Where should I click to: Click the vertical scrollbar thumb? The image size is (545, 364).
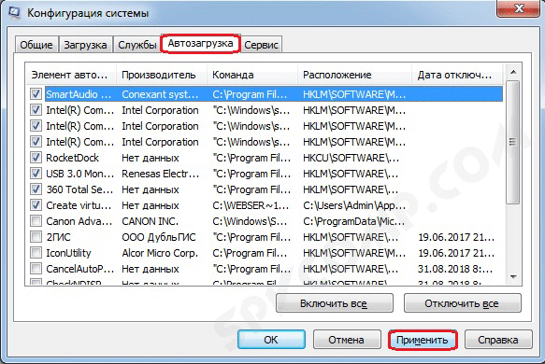tap(513, 142)
